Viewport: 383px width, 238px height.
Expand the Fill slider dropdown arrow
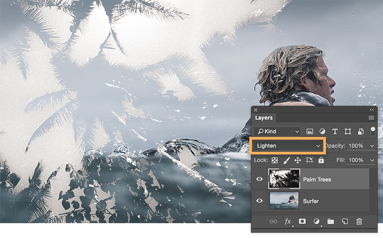point(372,160)
